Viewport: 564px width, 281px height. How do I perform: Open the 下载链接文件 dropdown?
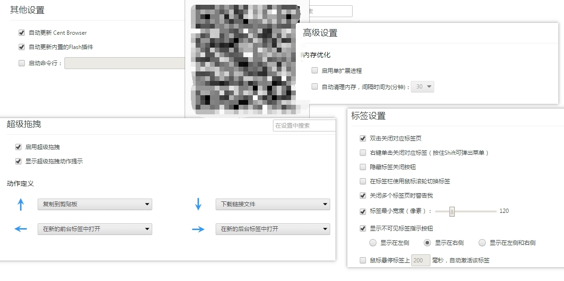coord(272,204)
